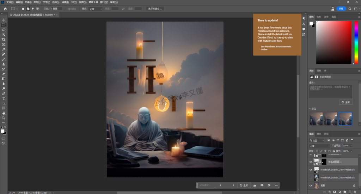This screenshot has width=361, height=194.
Task: Click the 选择并遮住 button
Action: pyautogui.click(x=155, y=8)
